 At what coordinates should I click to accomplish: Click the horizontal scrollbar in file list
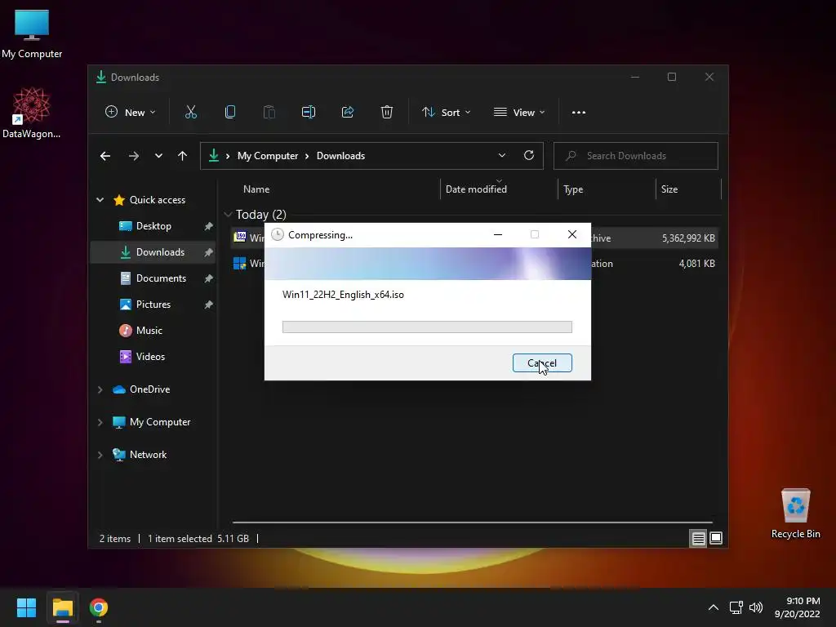(473, 522)
